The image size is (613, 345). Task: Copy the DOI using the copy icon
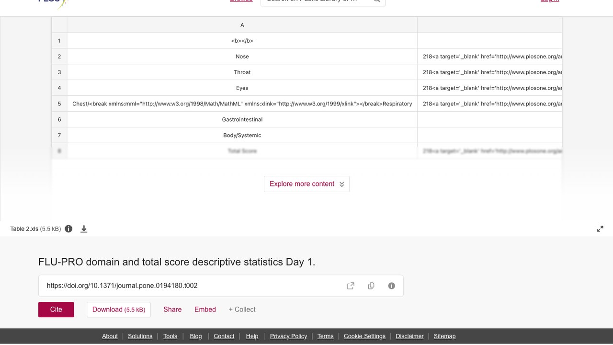pos(371,286)
